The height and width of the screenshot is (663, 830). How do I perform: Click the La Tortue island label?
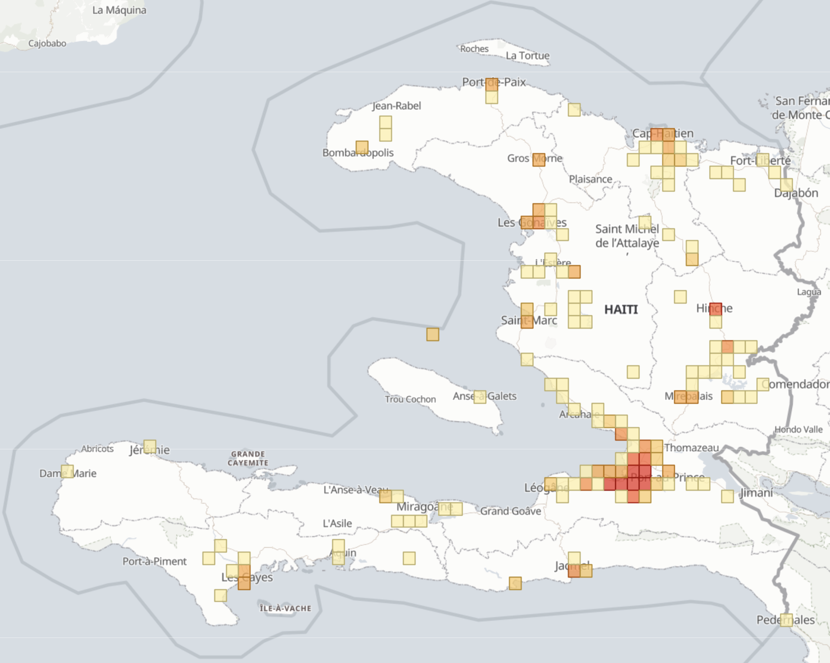point(527,56)
